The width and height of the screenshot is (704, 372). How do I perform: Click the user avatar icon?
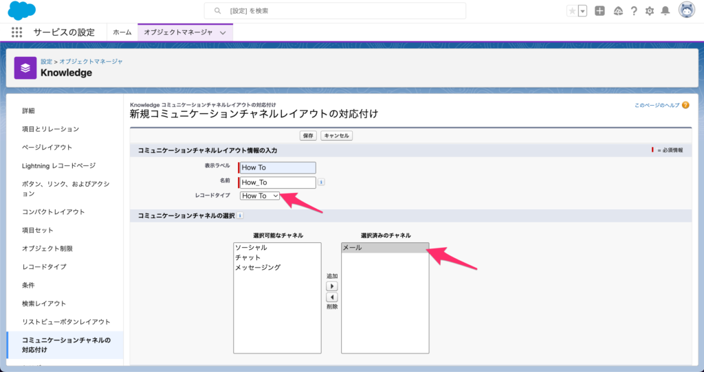pyautogui.click(x=687, y=10)
